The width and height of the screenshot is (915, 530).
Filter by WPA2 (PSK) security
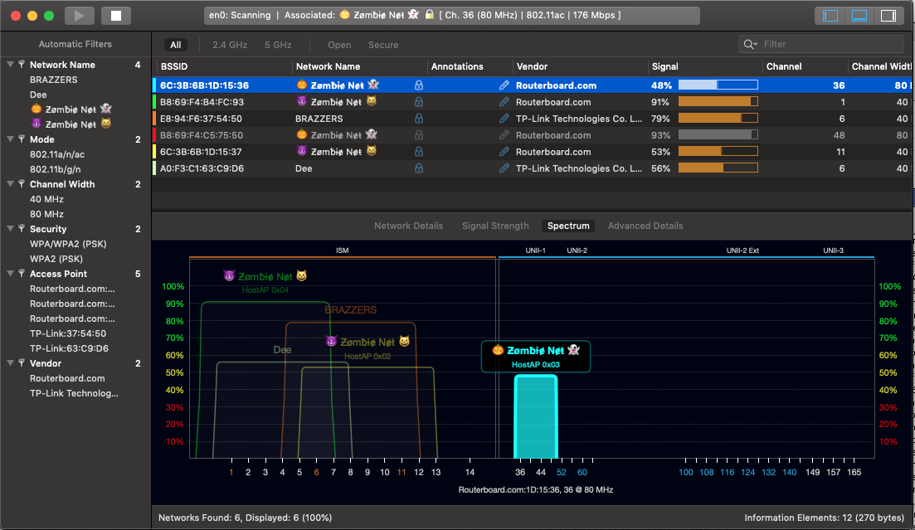56,259
